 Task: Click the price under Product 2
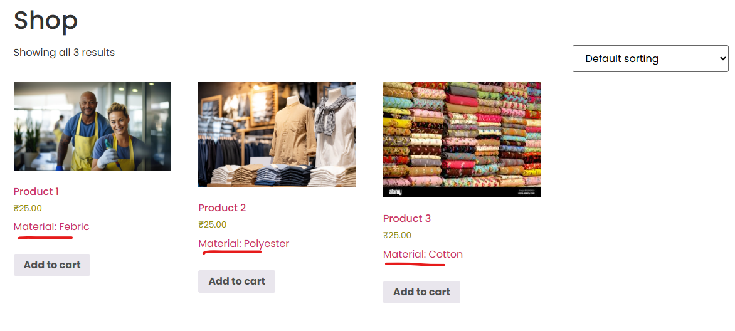click(x=213, y=224)
